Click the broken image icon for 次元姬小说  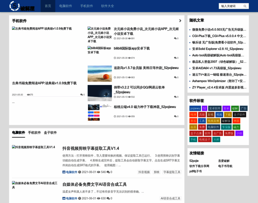[x=89, y=28]
